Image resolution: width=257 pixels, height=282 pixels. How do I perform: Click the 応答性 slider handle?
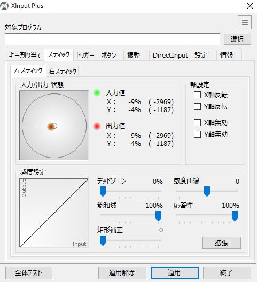(x=235, y=216)
